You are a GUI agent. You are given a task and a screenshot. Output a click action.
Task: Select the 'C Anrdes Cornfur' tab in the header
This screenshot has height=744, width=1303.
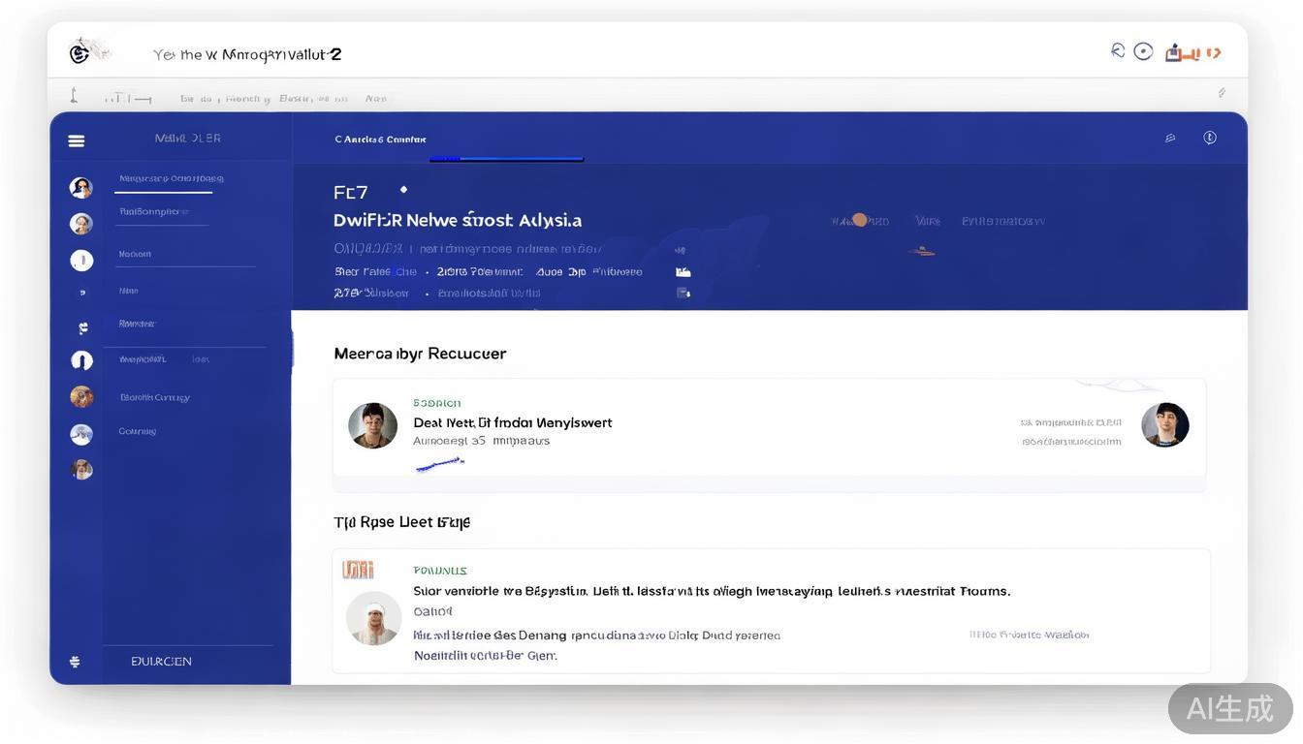[380, 139]
